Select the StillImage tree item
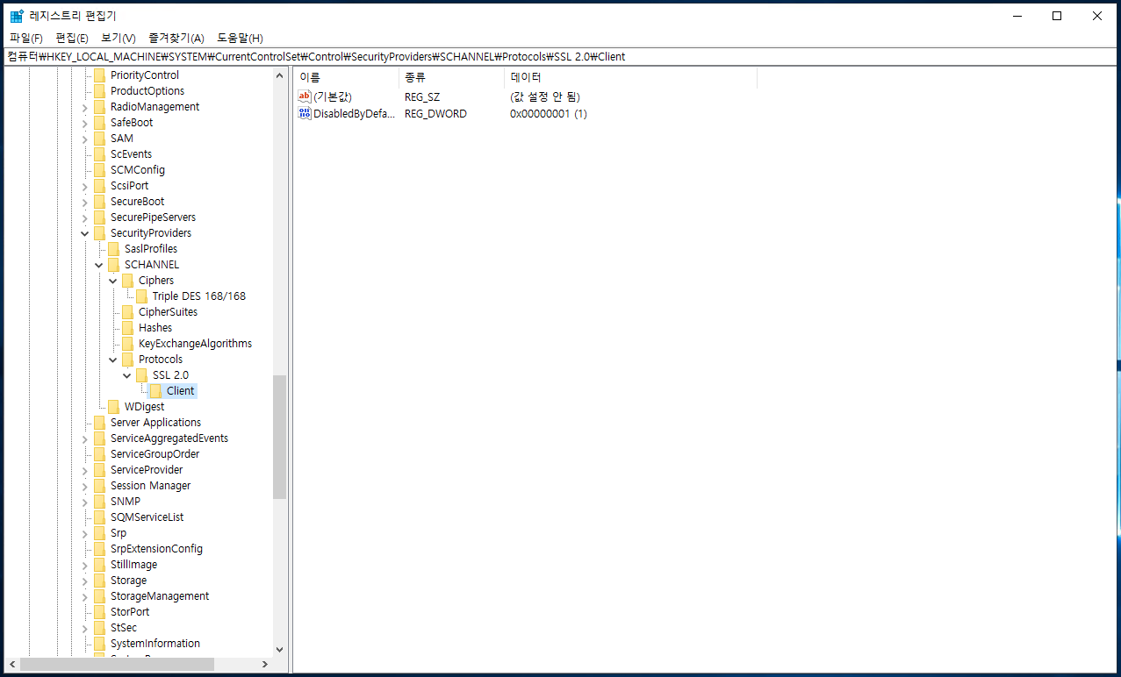The image size is (1121, 677). 133,565
